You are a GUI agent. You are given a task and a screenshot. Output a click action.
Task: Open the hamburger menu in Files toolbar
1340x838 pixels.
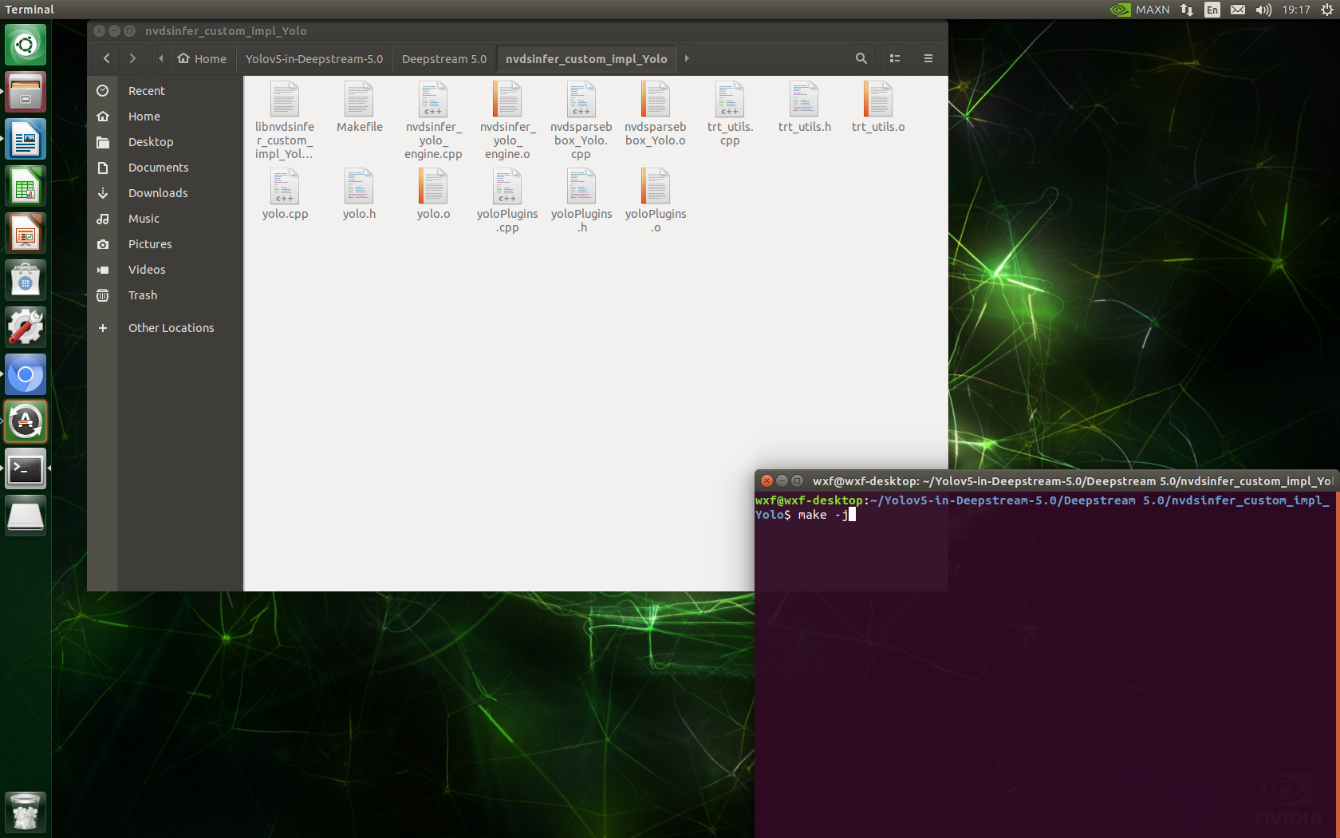[928, 58]
